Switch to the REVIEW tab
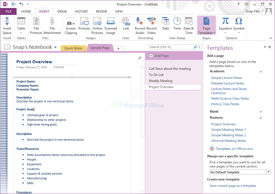The image size is (275, 194). pyautogui.click(x=102, y=12)
